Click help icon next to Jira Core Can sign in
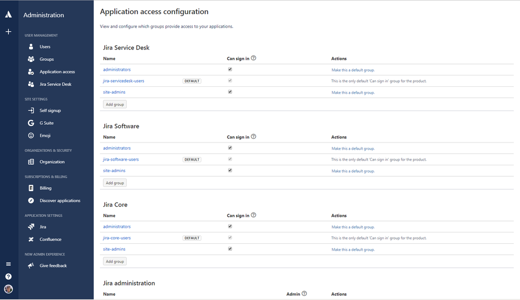 tap(253, 215)
